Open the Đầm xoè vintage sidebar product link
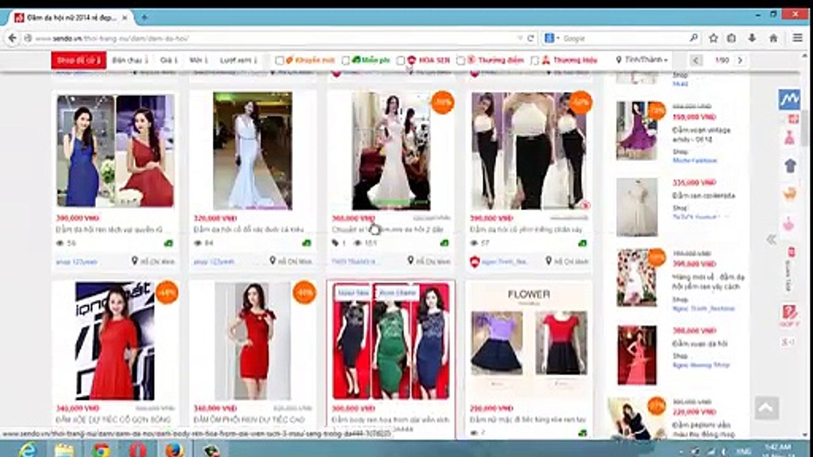This screenshot has width=813, height=457. pyautogui.click(x=701, y=134)
